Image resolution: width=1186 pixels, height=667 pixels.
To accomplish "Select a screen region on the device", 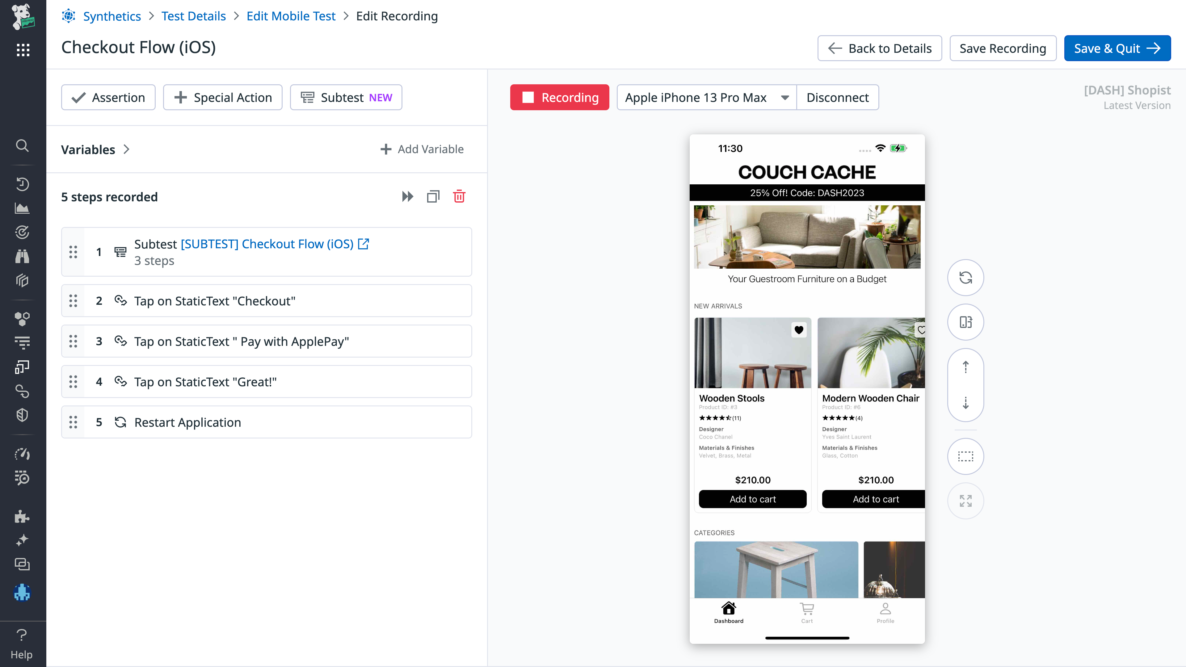I will (965, 456).
